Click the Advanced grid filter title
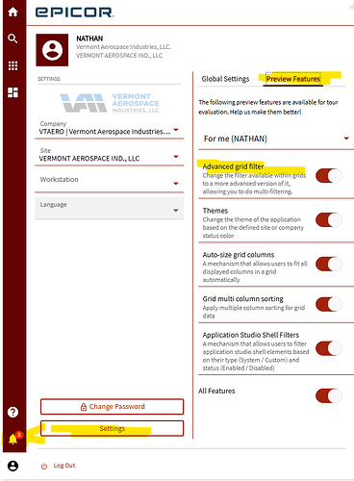 point(233,166)
